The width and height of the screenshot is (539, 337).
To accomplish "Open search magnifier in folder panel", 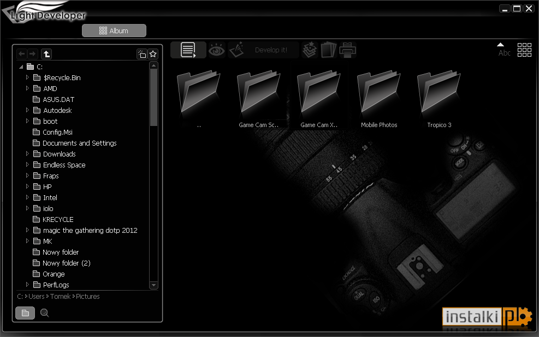I will [x=44, y=313].
